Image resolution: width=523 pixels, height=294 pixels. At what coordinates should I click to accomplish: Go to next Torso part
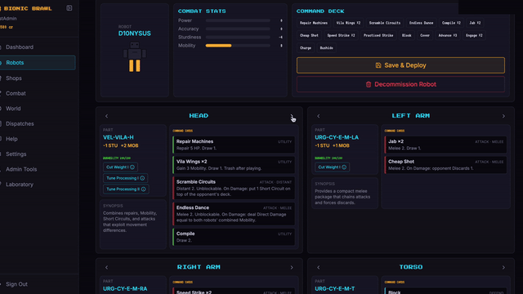point(503,267)
